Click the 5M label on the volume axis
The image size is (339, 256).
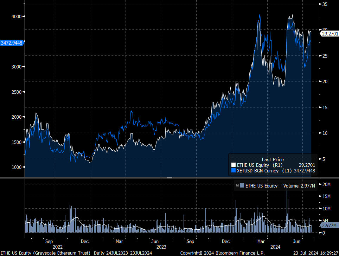point(325,221)
